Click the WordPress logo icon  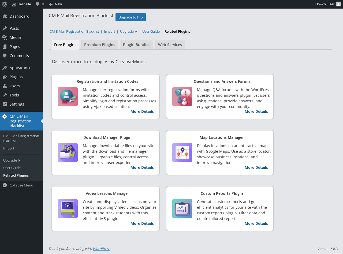5,4
